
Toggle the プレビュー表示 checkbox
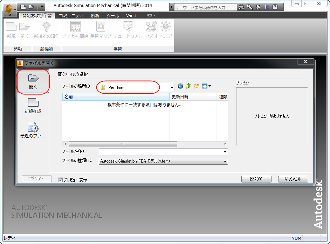click(x=60, y=180)
